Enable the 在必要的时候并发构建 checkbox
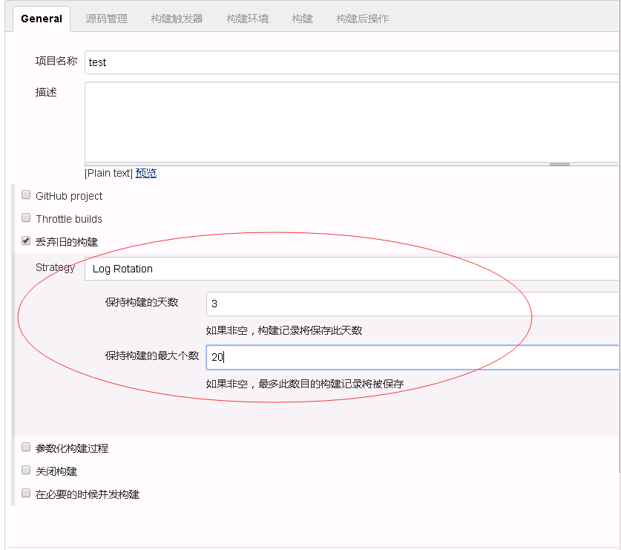 26,494
